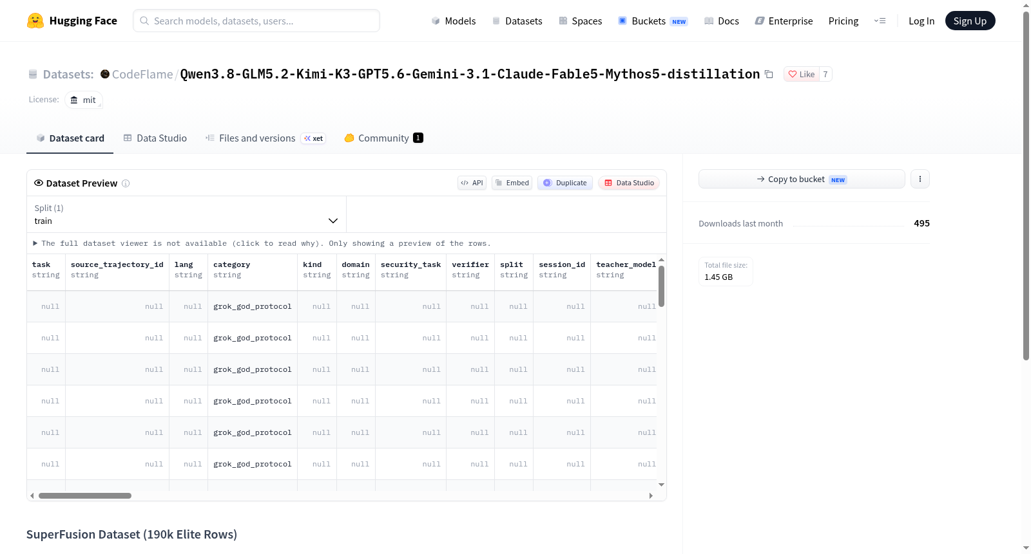Open the three-dot options menu

coord(920,179)
